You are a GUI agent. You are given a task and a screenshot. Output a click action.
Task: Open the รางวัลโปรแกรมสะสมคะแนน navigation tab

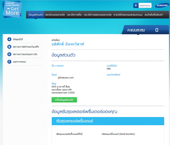coord(128,15)
